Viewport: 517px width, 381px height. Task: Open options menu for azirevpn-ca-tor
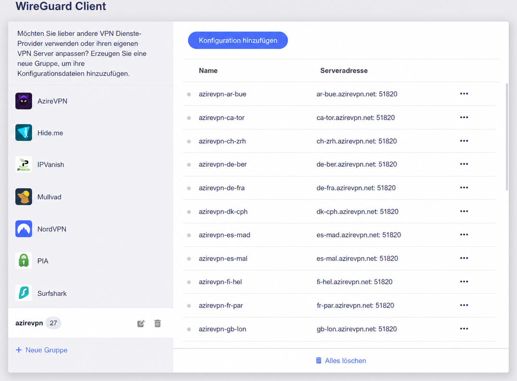point(464,118)
